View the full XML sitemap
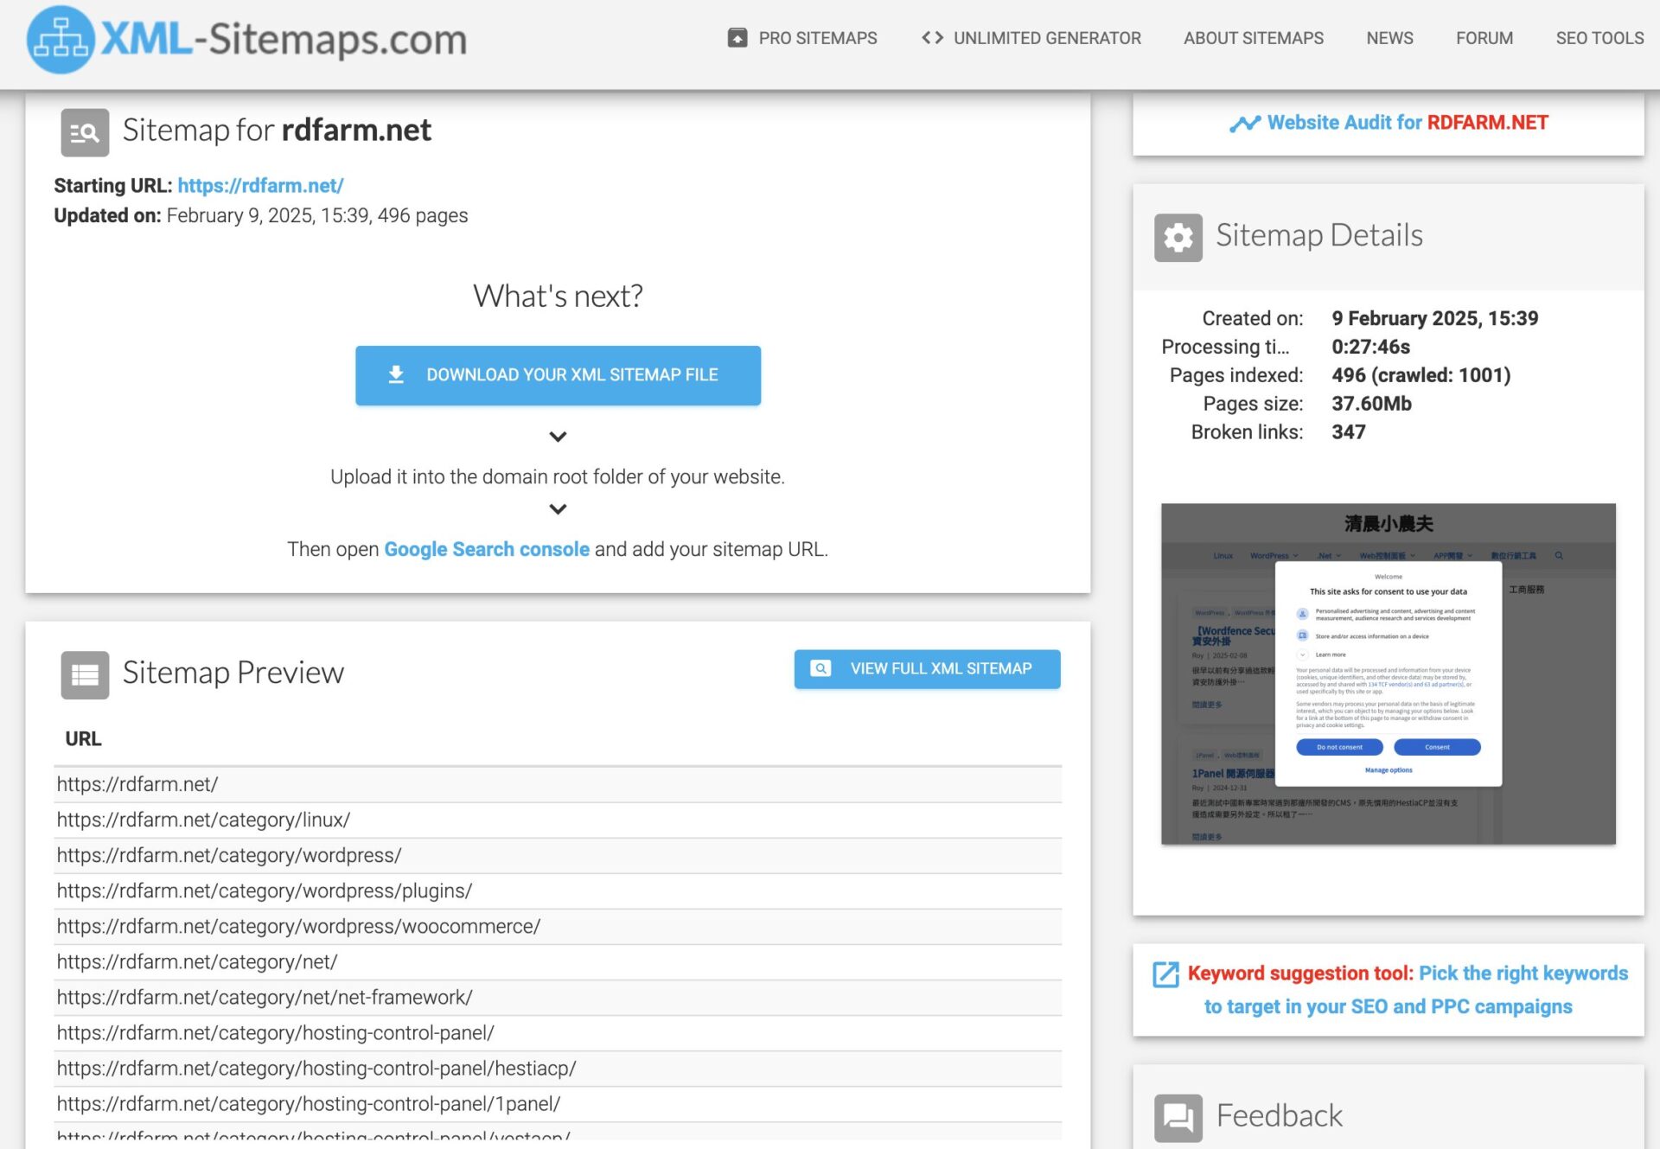Image resolution: width=1660 pixels, height=1149 pixels. [x=927, y=668]
